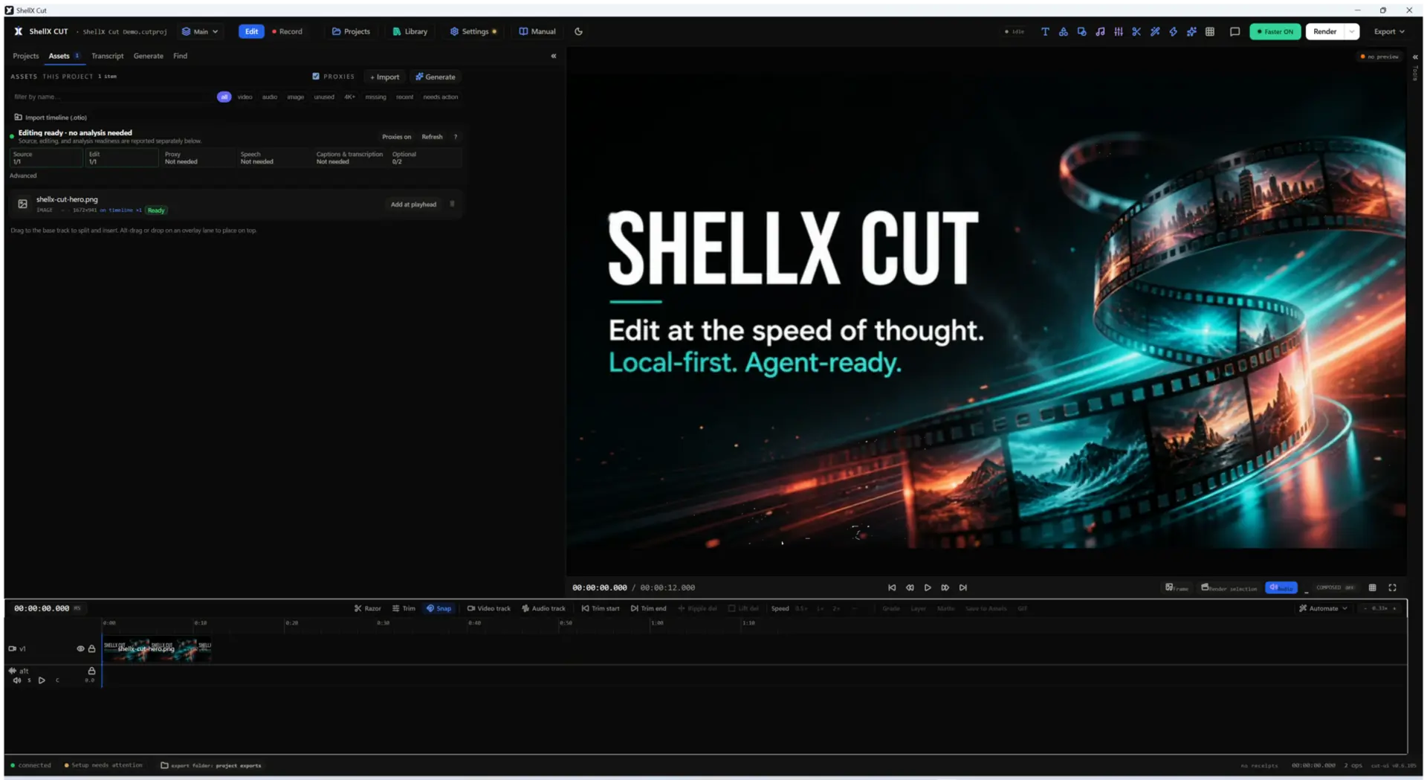The image size is (1427, 780).
Task: Open the Export dropdown
Action: point(1389,31)
